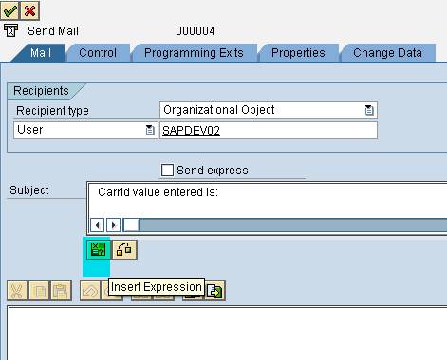
Task: Confirm with the green checkmark icon
Action: coord(9,11)
